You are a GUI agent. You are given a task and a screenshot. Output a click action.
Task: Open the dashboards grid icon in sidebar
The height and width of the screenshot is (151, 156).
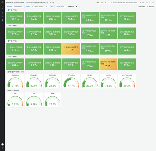click(2, 16)
